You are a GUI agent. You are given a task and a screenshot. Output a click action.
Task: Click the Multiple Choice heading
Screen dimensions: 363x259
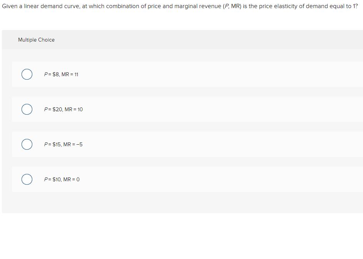click(37, 40)
